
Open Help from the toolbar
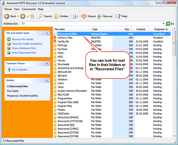coord(121,16)
